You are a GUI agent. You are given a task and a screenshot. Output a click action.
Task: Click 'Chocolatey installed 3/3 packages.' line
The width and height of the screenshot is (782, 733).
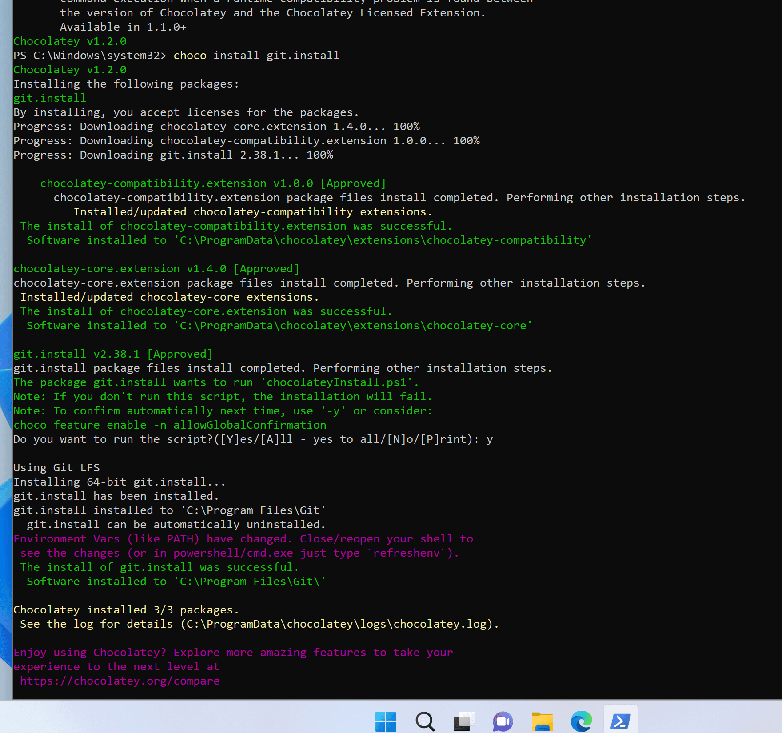point(126,610)
